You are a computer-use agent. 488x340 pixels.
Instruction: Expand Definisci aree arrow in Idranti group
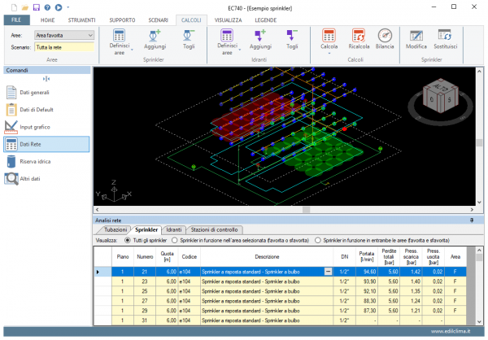[240, 50]
